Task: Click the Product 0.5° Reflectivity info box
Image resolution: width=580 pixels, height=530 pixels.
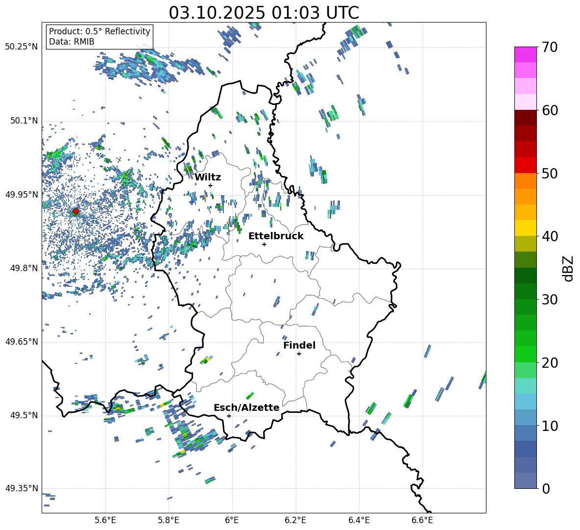Action: 99,36
